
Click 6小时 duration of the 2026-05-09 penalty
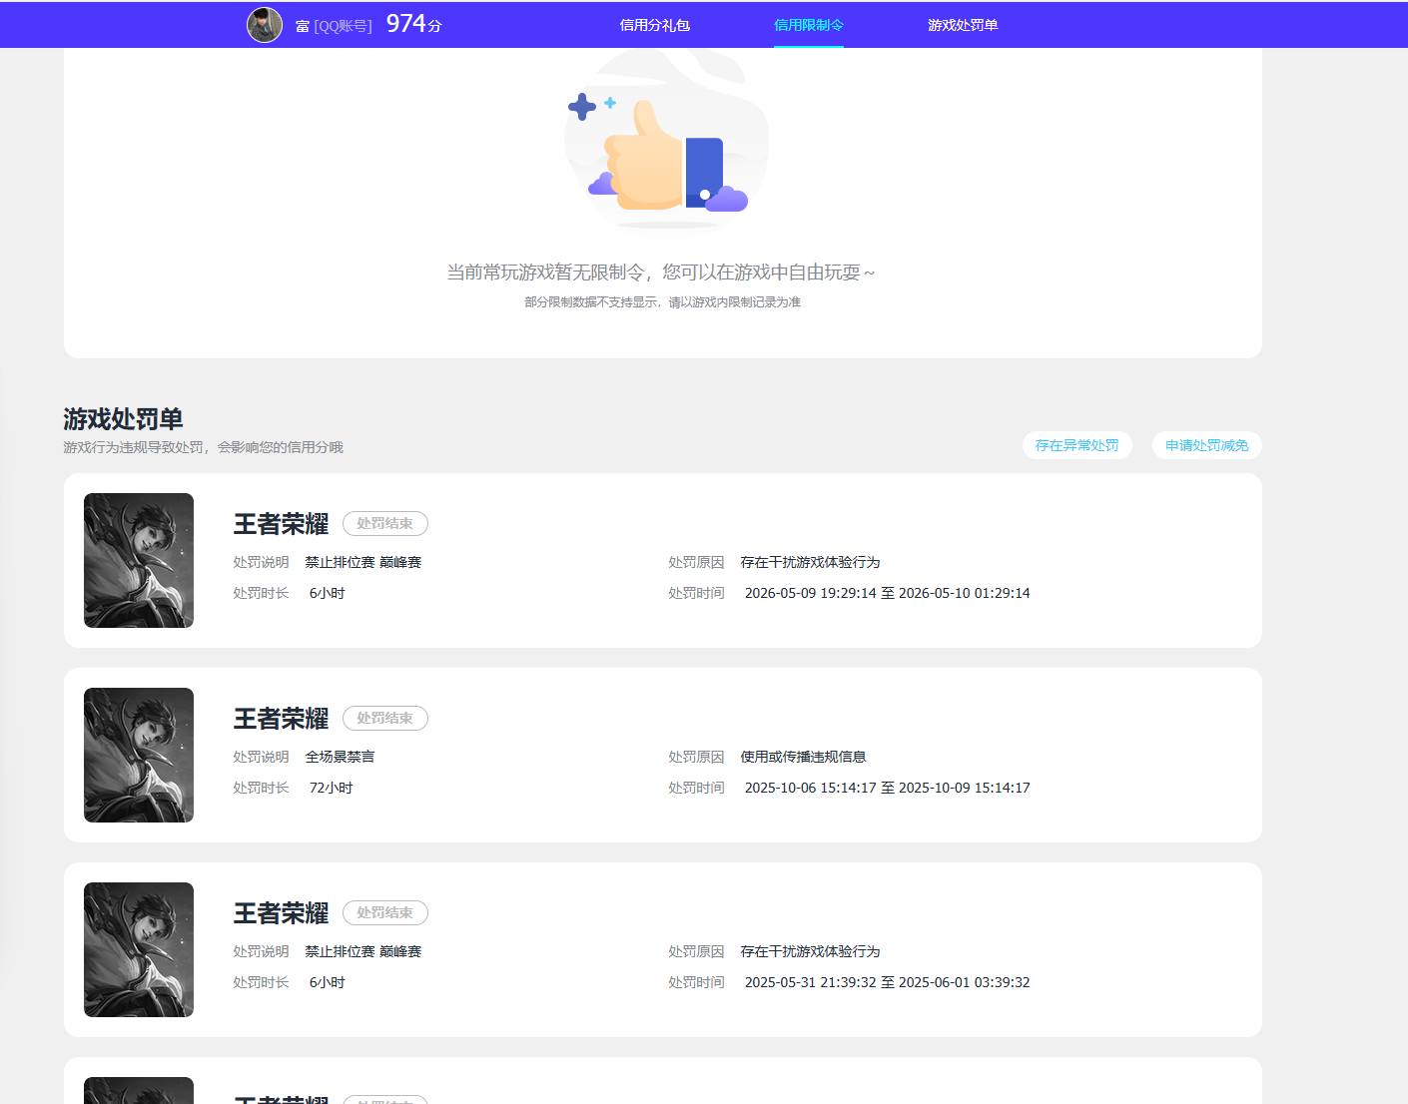(x=328, y=593)
